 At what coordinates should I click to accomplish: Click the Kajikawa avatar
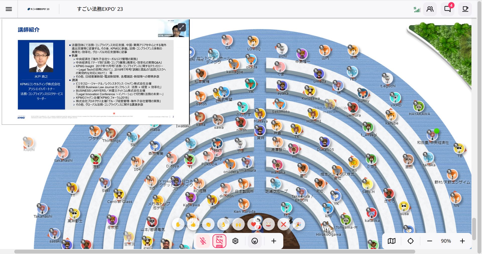pos(191,198)
